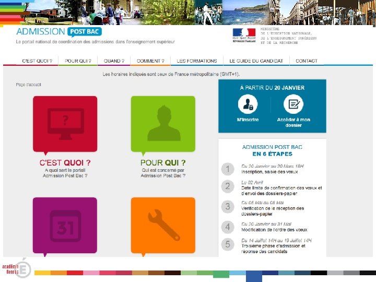The height and width of the screenshot is (282, 376).
Task: Click the Admission Post Bac logo
Action: [x=59, y=32]
